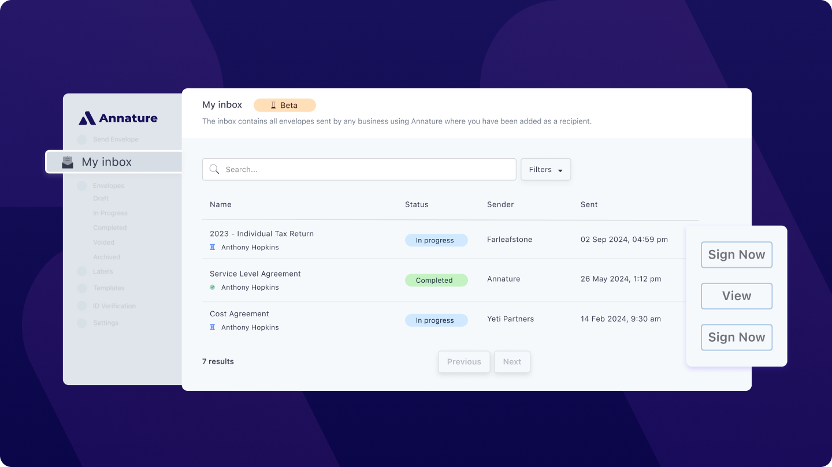832x467 pixels.
Task: Click the My inbox envelope icon
Action: tap(68, 162)
